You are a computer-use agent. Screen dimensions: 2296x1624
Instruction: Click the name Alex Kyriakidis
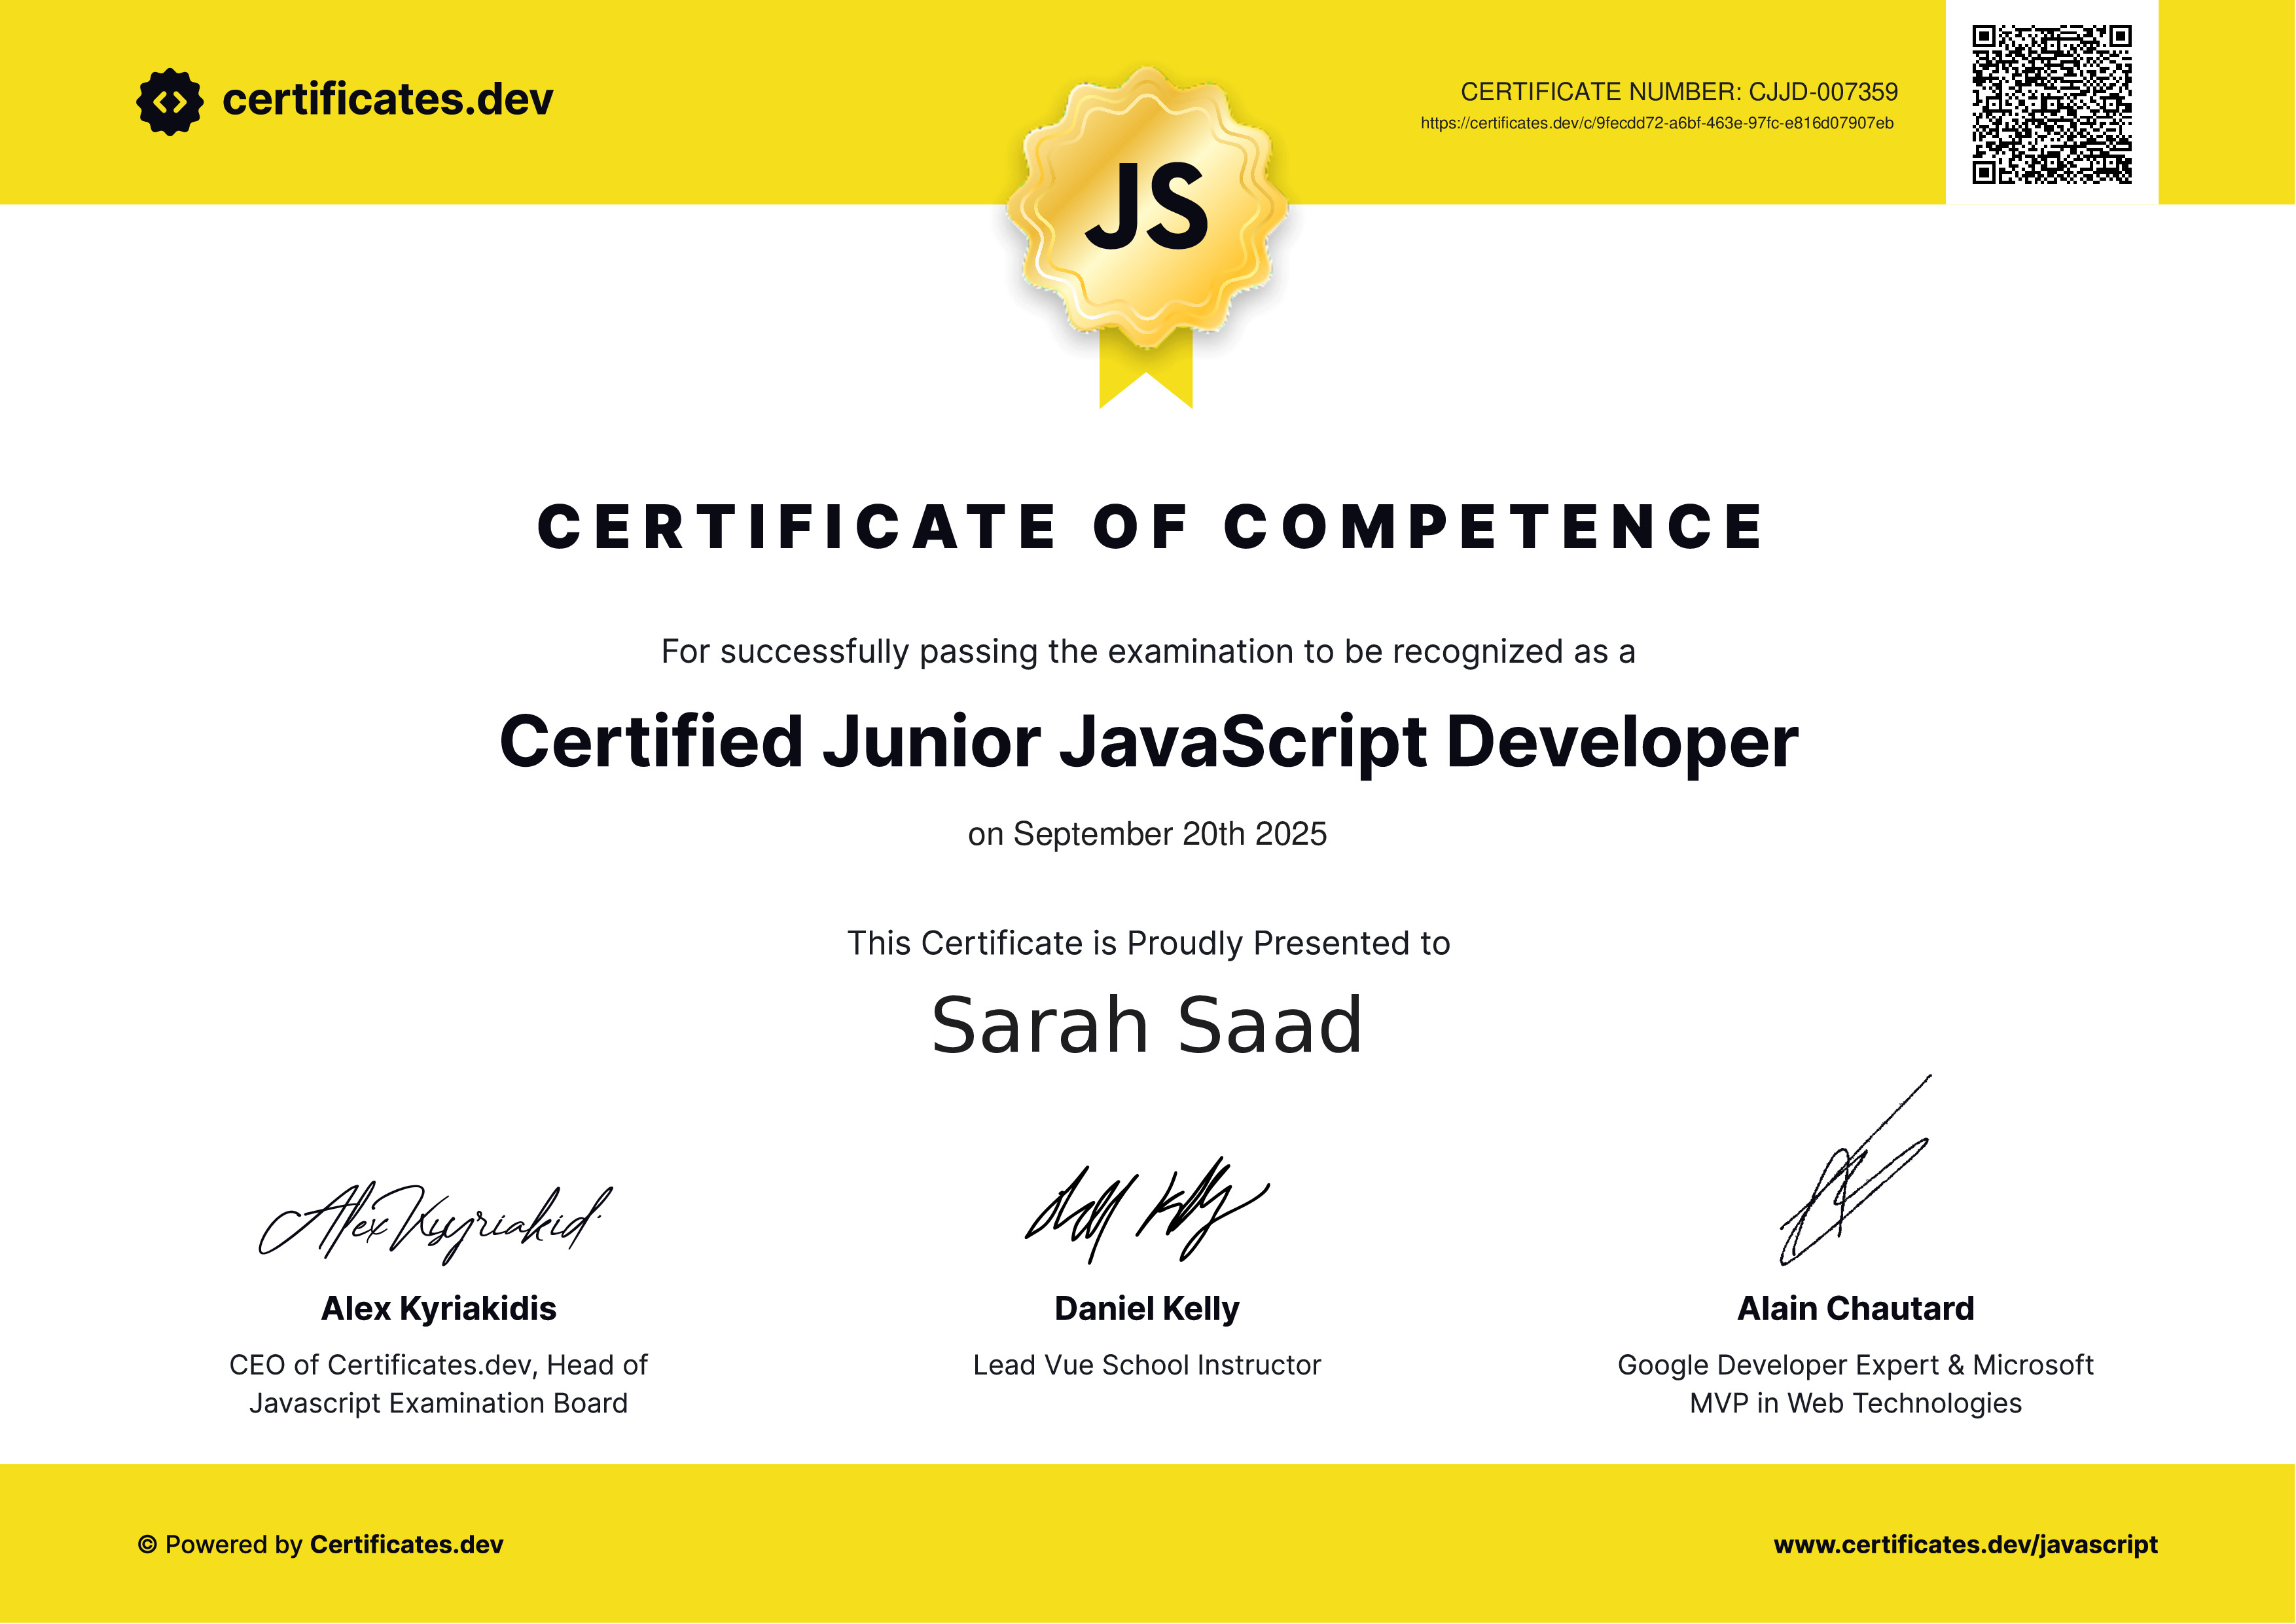pyautogui.click(x=438, y=1309)
